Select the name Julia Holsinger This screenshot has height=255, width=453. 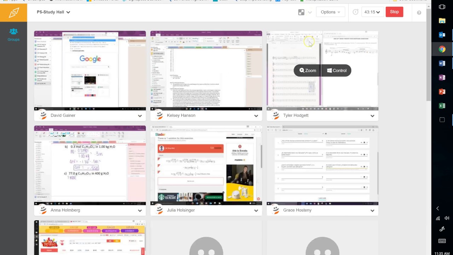click(x=181, y=210)
